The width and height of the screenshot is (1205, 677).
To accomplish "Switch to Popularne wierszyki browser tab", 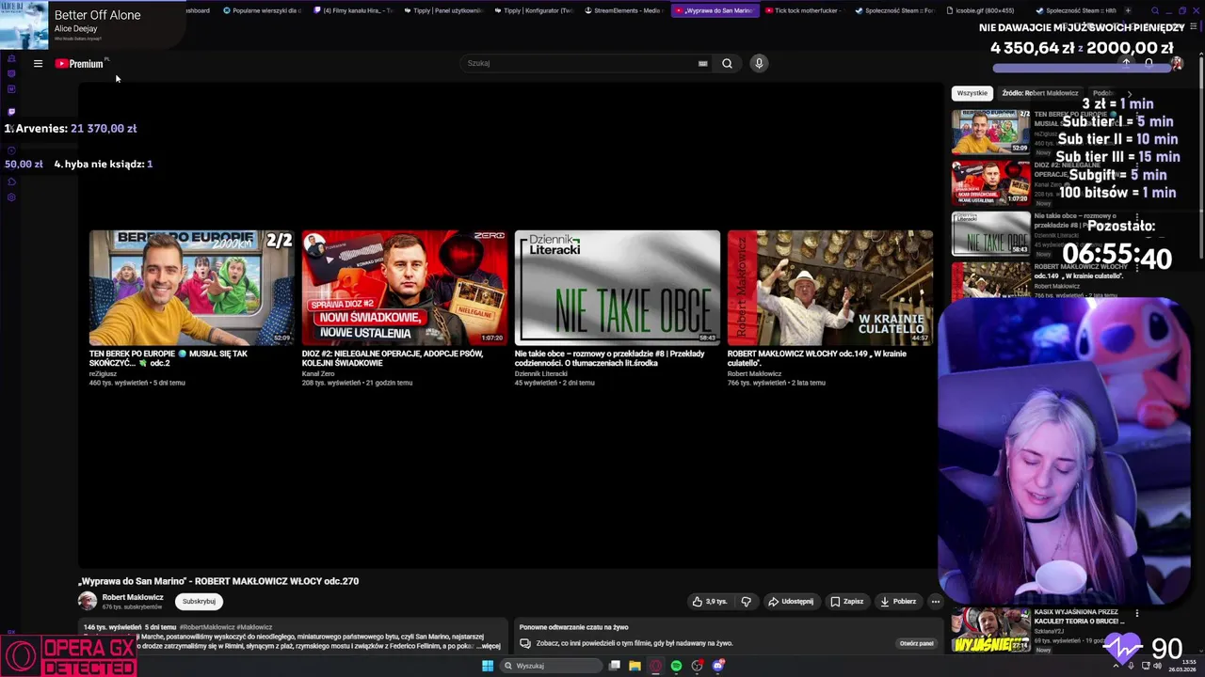I will click(262, 10).
